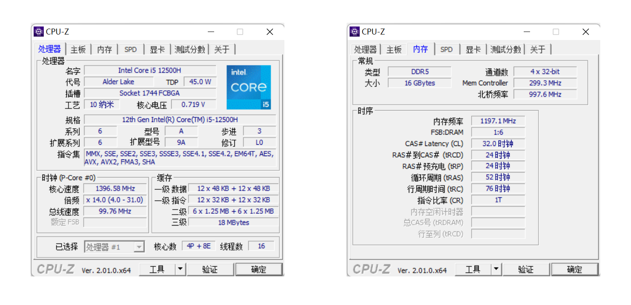Viewport: 631px width, 305px height.
Task: Click CPU-Z app icon in left window title bar
Action: pyautogui.click(x=39, y=32)
